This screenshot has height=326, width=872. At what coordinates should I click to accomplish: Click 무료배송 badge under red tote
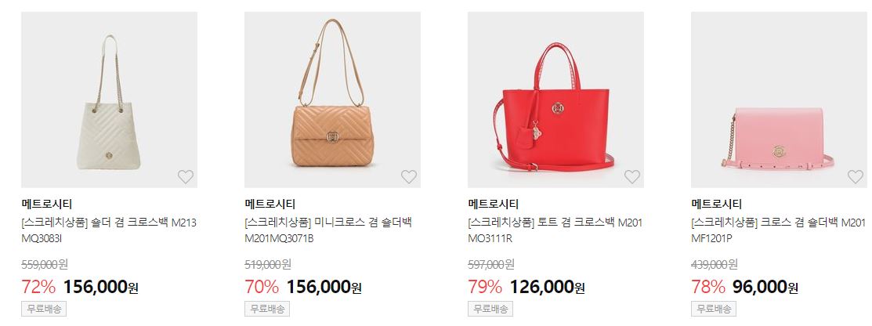point(490,309)
